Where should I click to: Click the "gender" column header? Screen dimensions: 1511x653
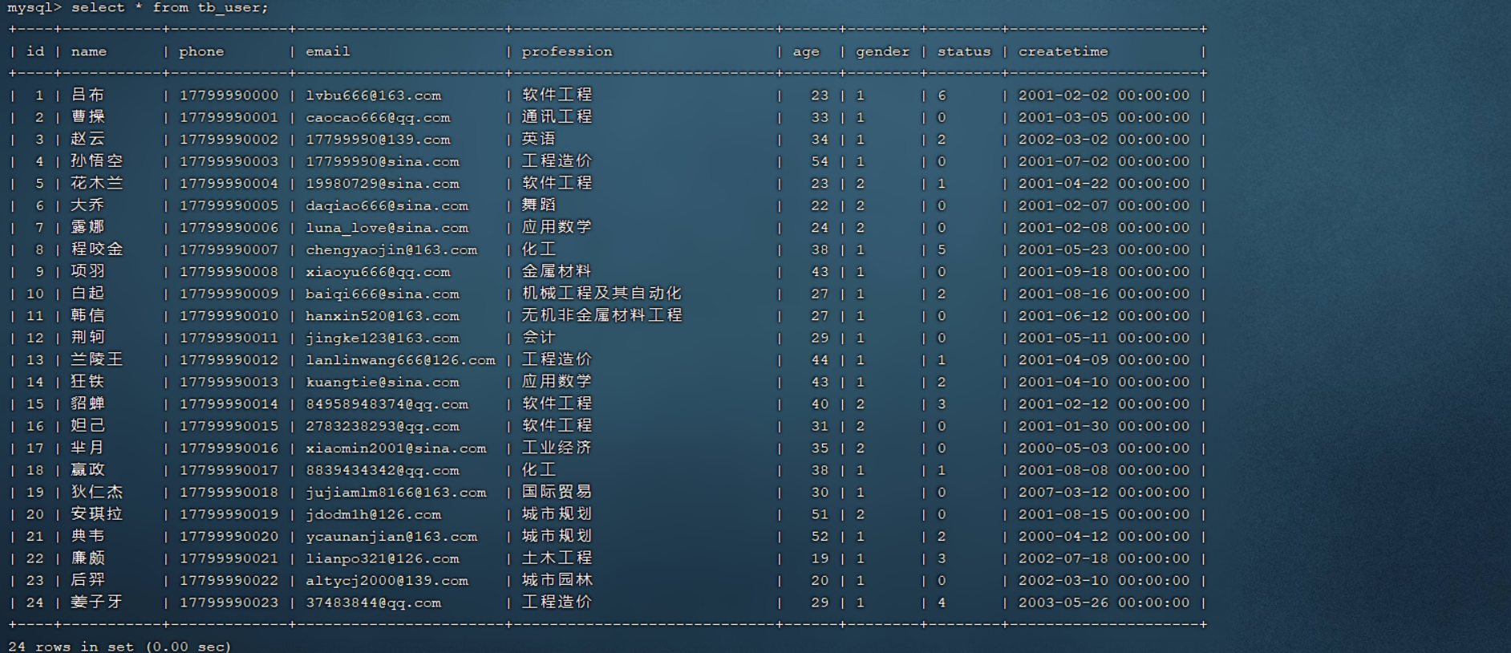[882, 51]
